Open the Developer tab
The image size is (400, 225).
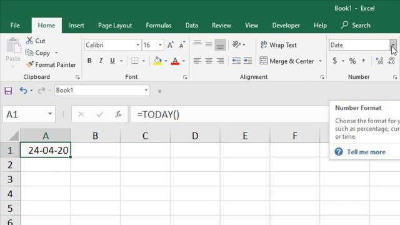pos(286,26)
